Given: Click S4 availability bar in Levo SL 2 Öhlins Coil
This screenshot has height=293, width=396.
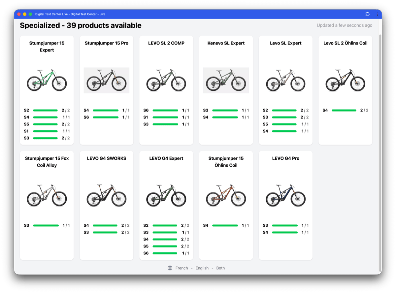Looking at the screenshot, I should (x=344, y=110).
